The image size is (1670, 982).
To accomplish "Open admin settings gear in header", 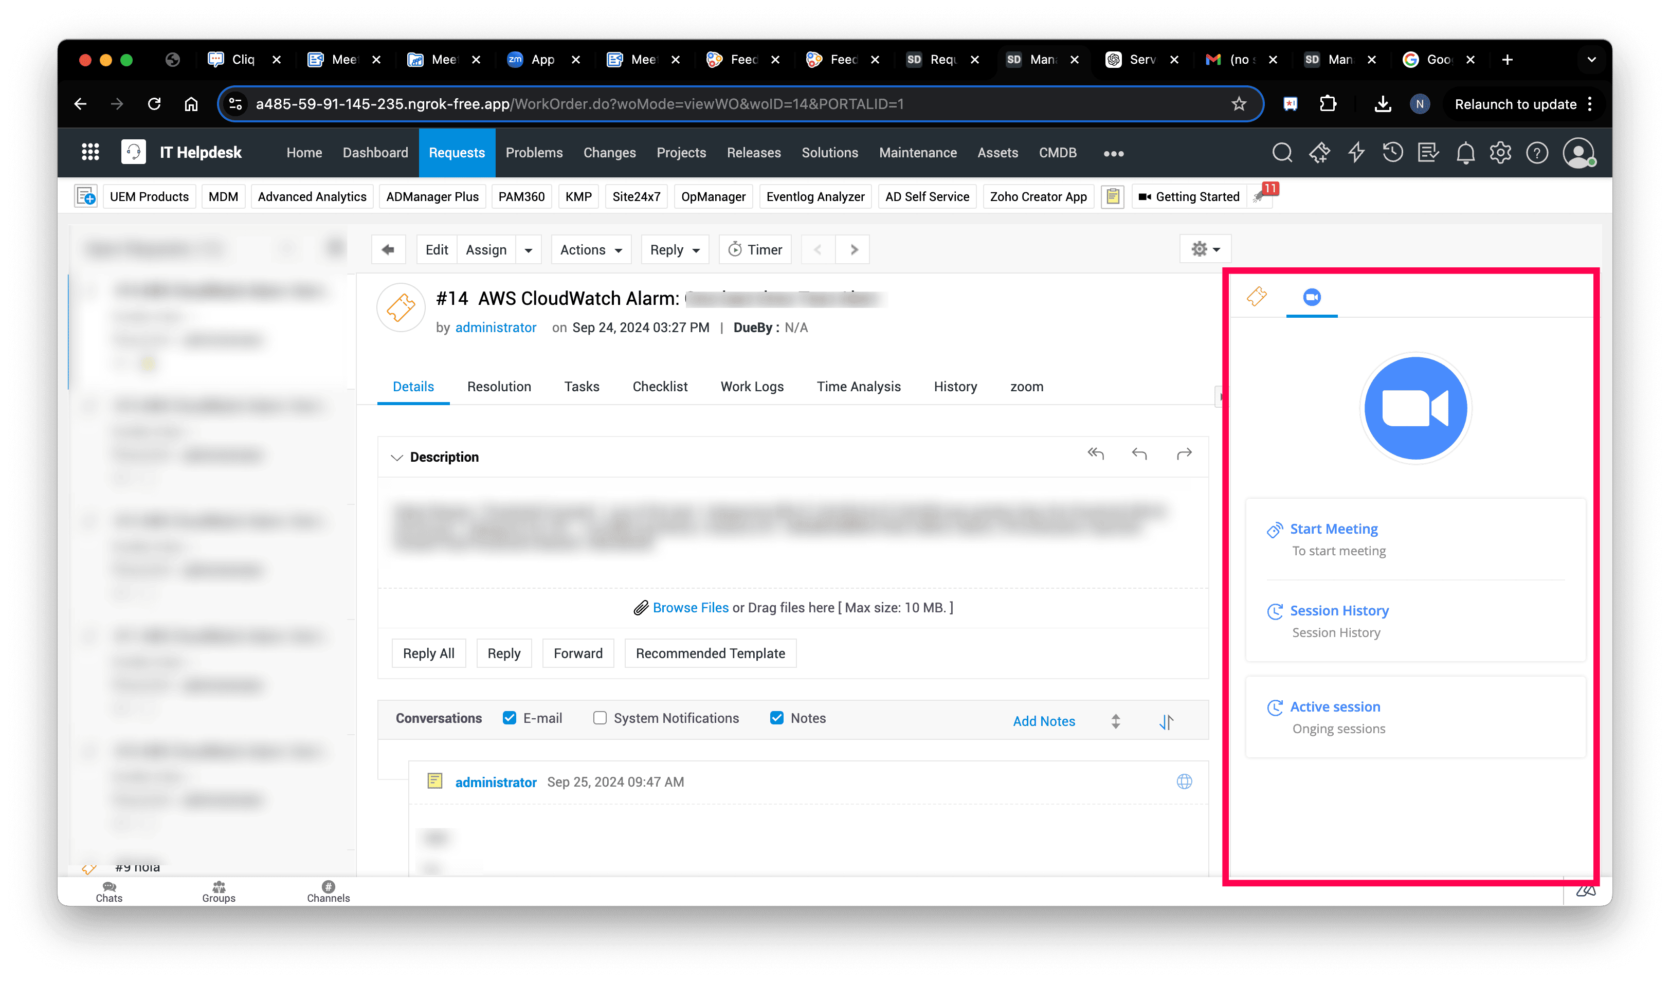I will point(1500,152).
